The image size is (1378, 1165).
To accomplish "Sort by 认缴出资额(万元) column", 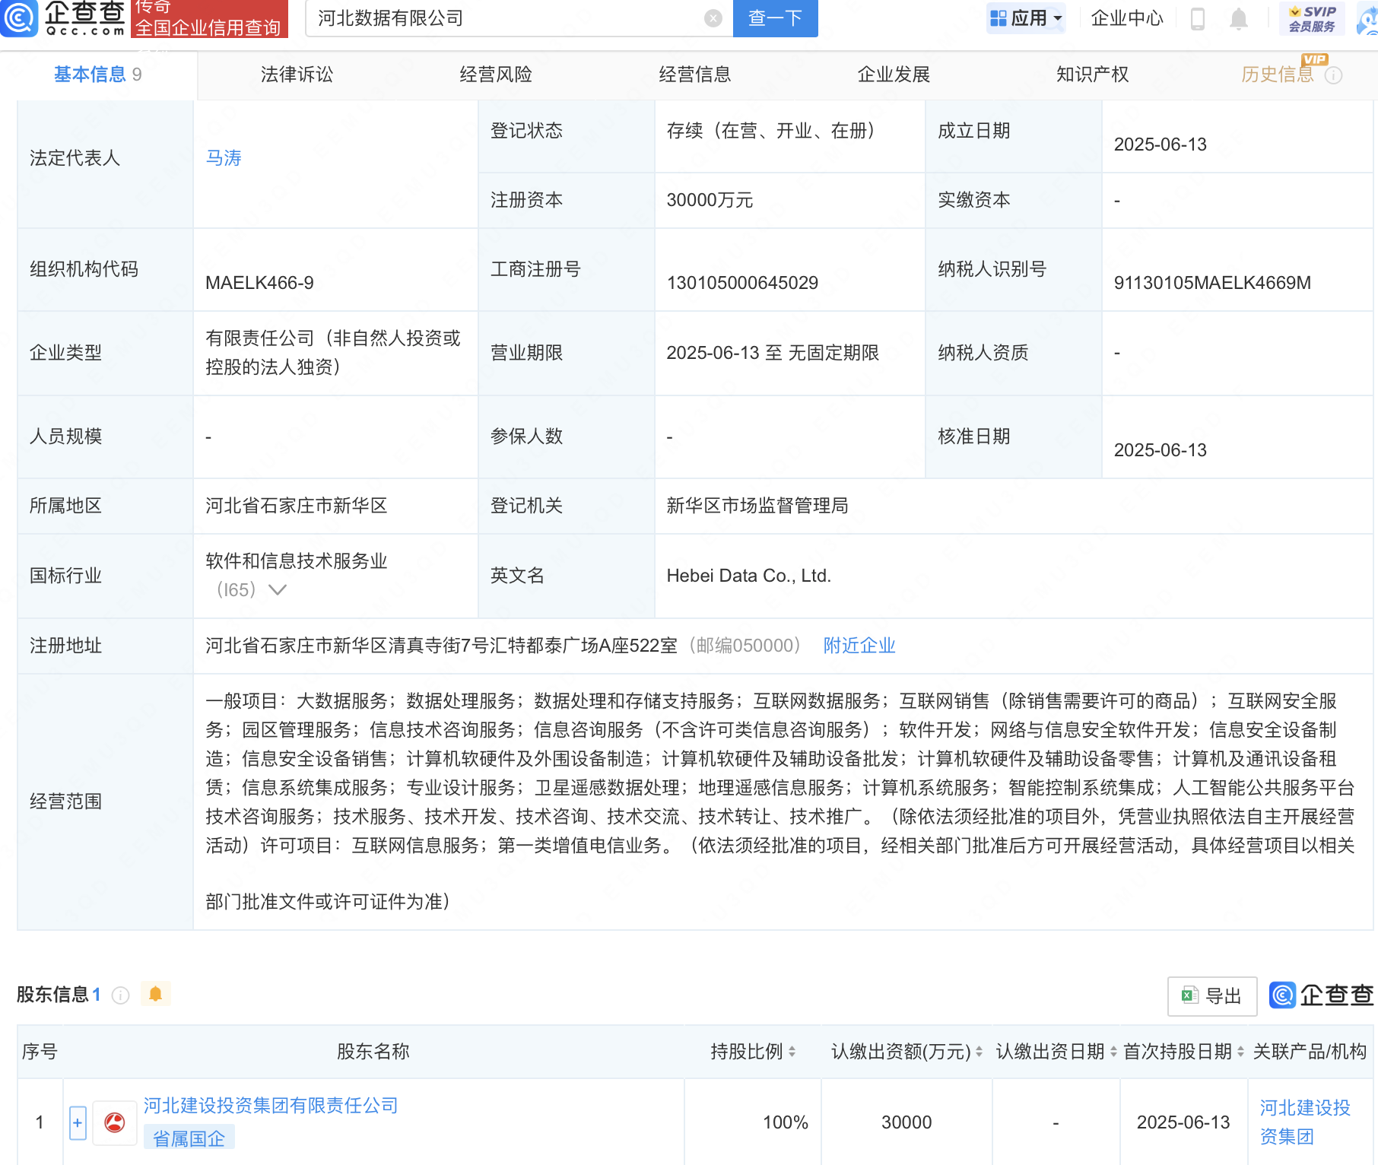I will pos(979,1052).
